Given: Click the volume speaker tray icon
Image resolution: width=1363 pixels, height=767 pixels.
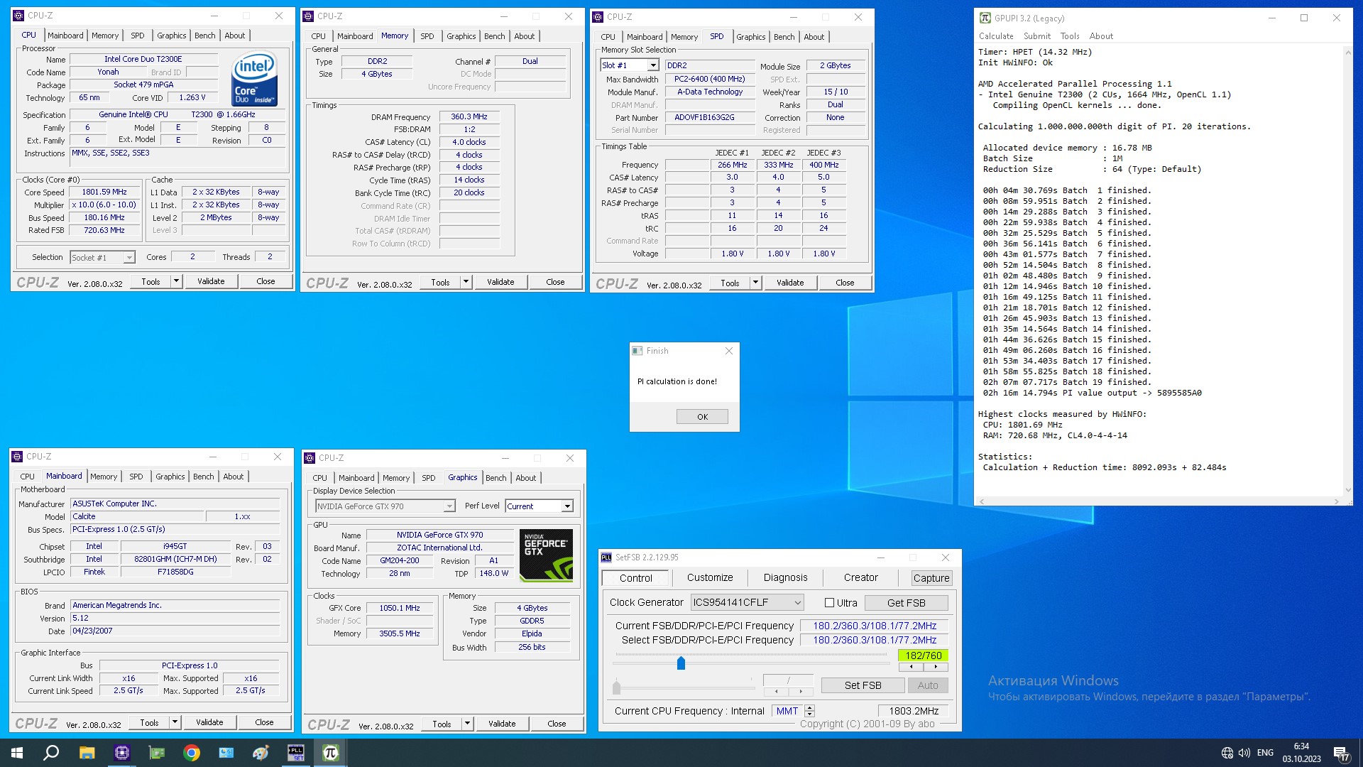Looking at the screenshot, I should tap(1244, 753).
